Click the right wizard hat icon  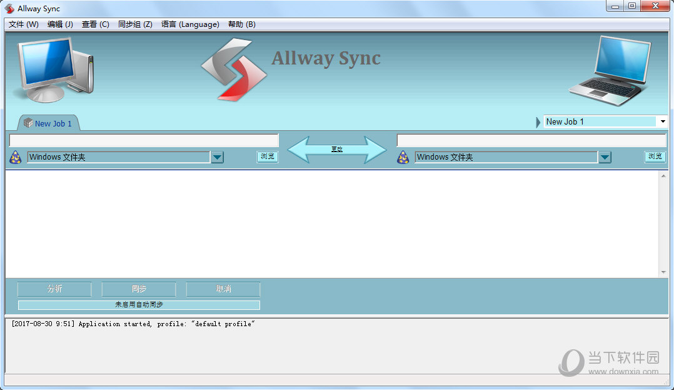pos(403,157)
